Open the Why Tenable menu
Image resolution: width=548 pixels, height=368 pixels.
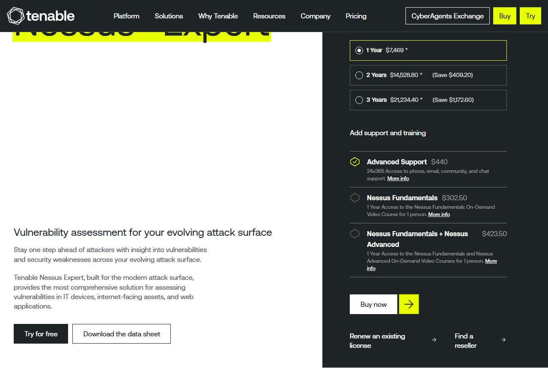[x=218, y=16]
